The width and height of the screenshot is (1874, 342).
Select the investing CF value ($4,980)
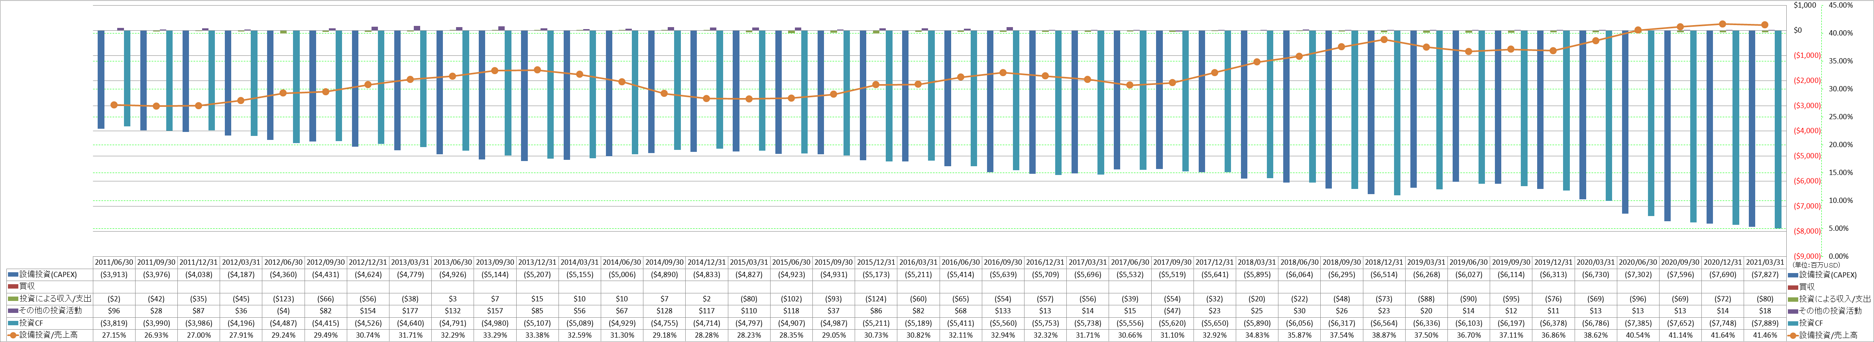point(495,323)
